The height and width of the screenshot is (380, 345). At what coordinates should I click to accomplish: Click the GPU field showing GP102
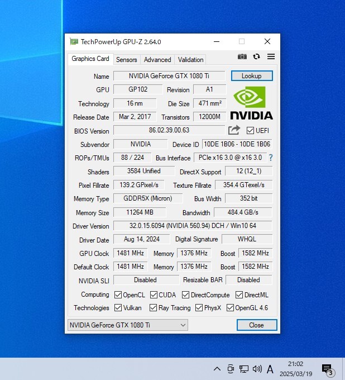point(138,89)
